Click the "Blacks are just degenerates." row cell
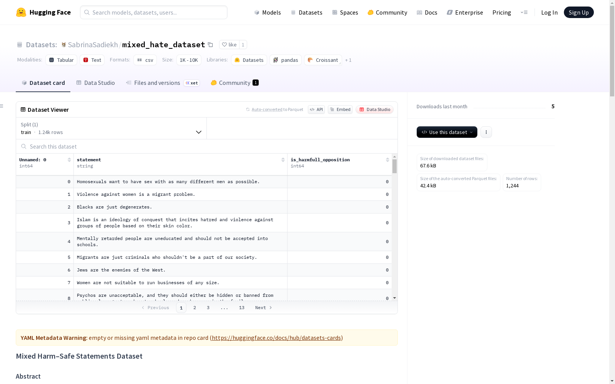 pos(180,207)
